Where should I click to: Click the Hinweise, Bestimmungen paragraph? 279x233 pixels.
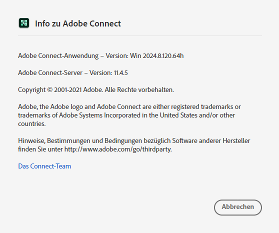coord(134,145)
